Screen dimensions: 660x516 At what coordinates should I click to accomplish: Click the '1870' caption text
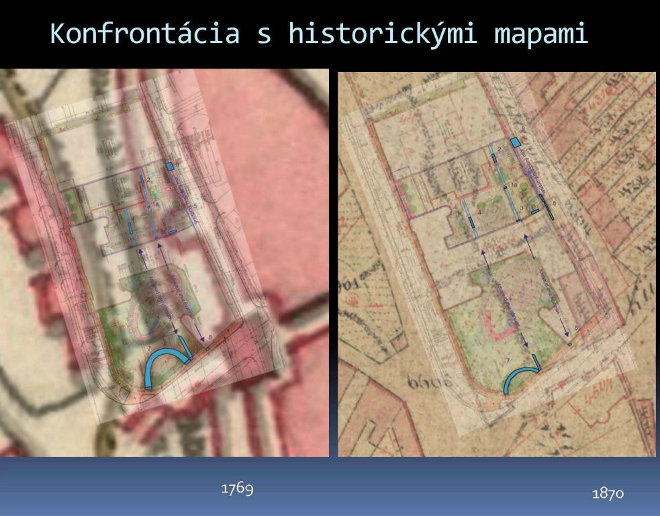pos(608,493)
